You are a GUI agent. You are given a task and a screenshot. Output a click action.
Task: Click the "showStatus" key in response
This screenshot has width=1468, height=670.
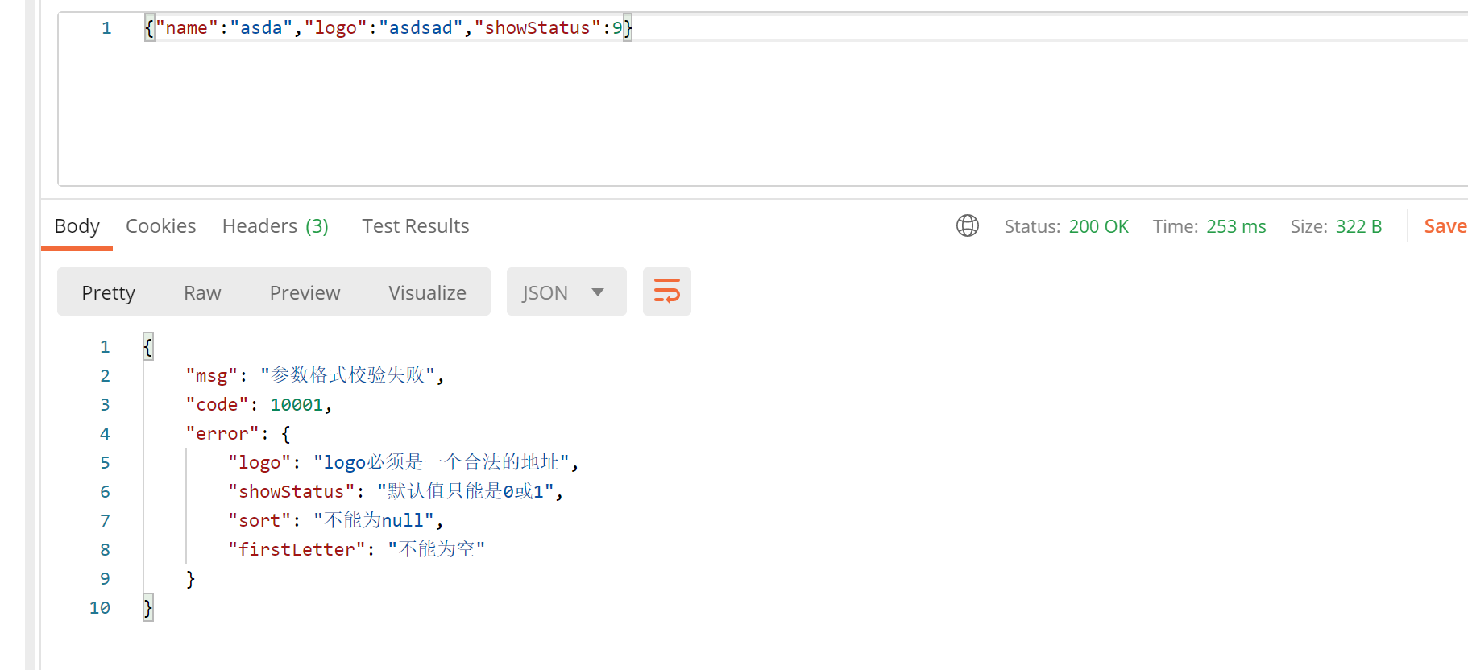[291, 492]
